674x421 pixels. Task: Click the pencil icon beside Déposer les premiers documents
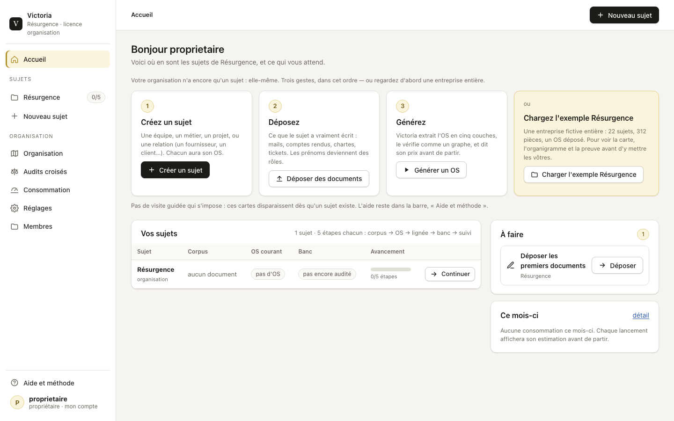coord(511,265)
